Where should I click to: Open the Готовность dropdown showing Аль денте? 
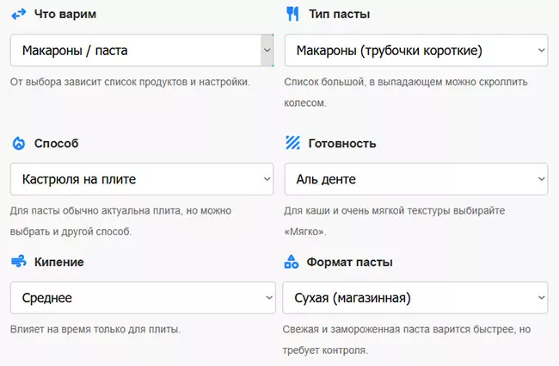tap(416, 179)
